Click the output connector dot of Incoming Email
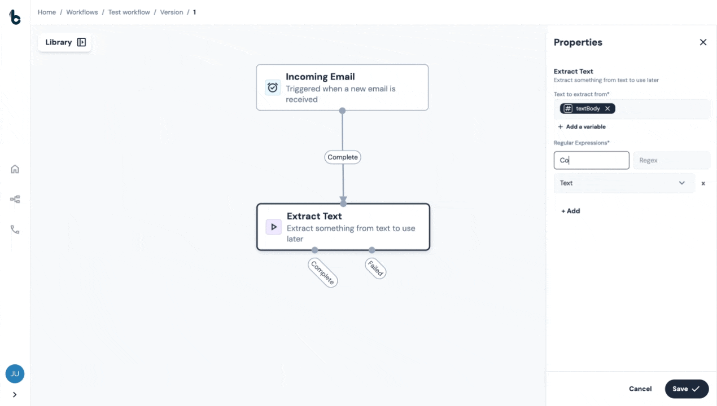 tap(342, 111)
